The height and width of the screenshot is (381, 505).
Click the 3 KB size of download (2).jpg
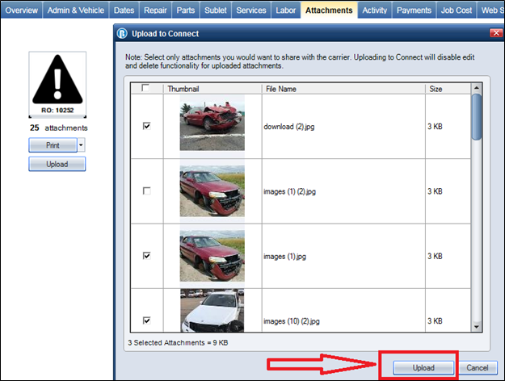[435, 127]
